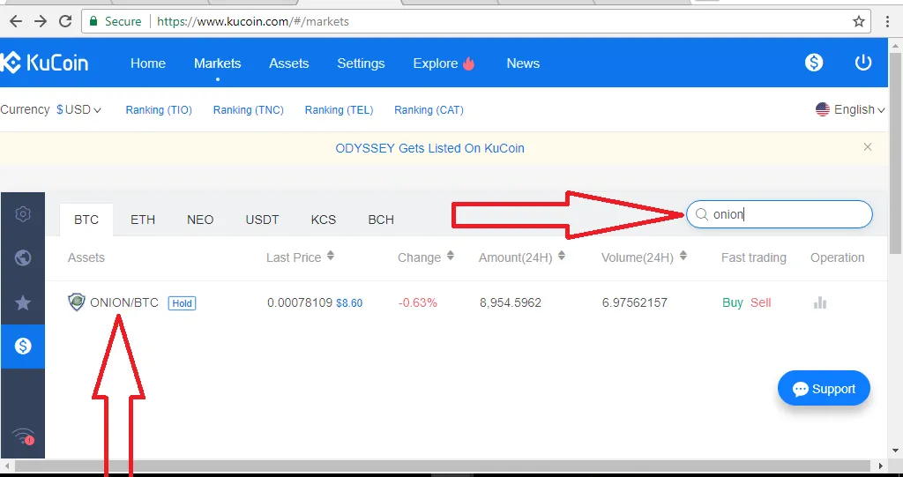Select the dollar coin sidebar icon
This screenshot has width=903, height=477.
coord(23,347)
